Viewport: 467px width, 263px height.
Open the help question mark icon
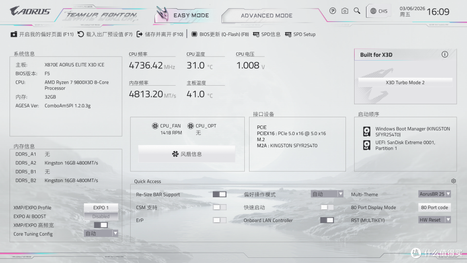(x=333, y=11)
